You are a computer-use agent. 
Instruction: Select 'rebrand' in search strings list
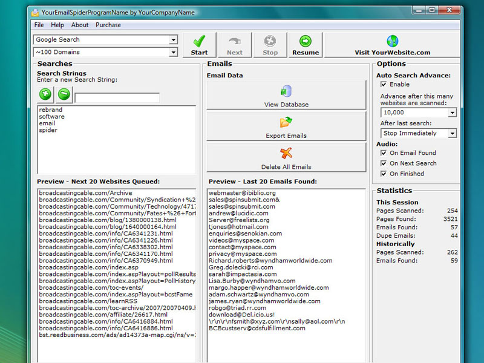(x=51, y=110)
